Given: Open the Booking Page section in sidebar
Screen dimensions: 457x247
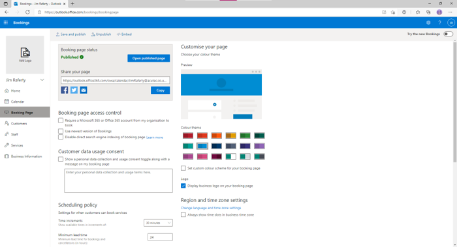Looking at the screenshot, I should (25, 112).
